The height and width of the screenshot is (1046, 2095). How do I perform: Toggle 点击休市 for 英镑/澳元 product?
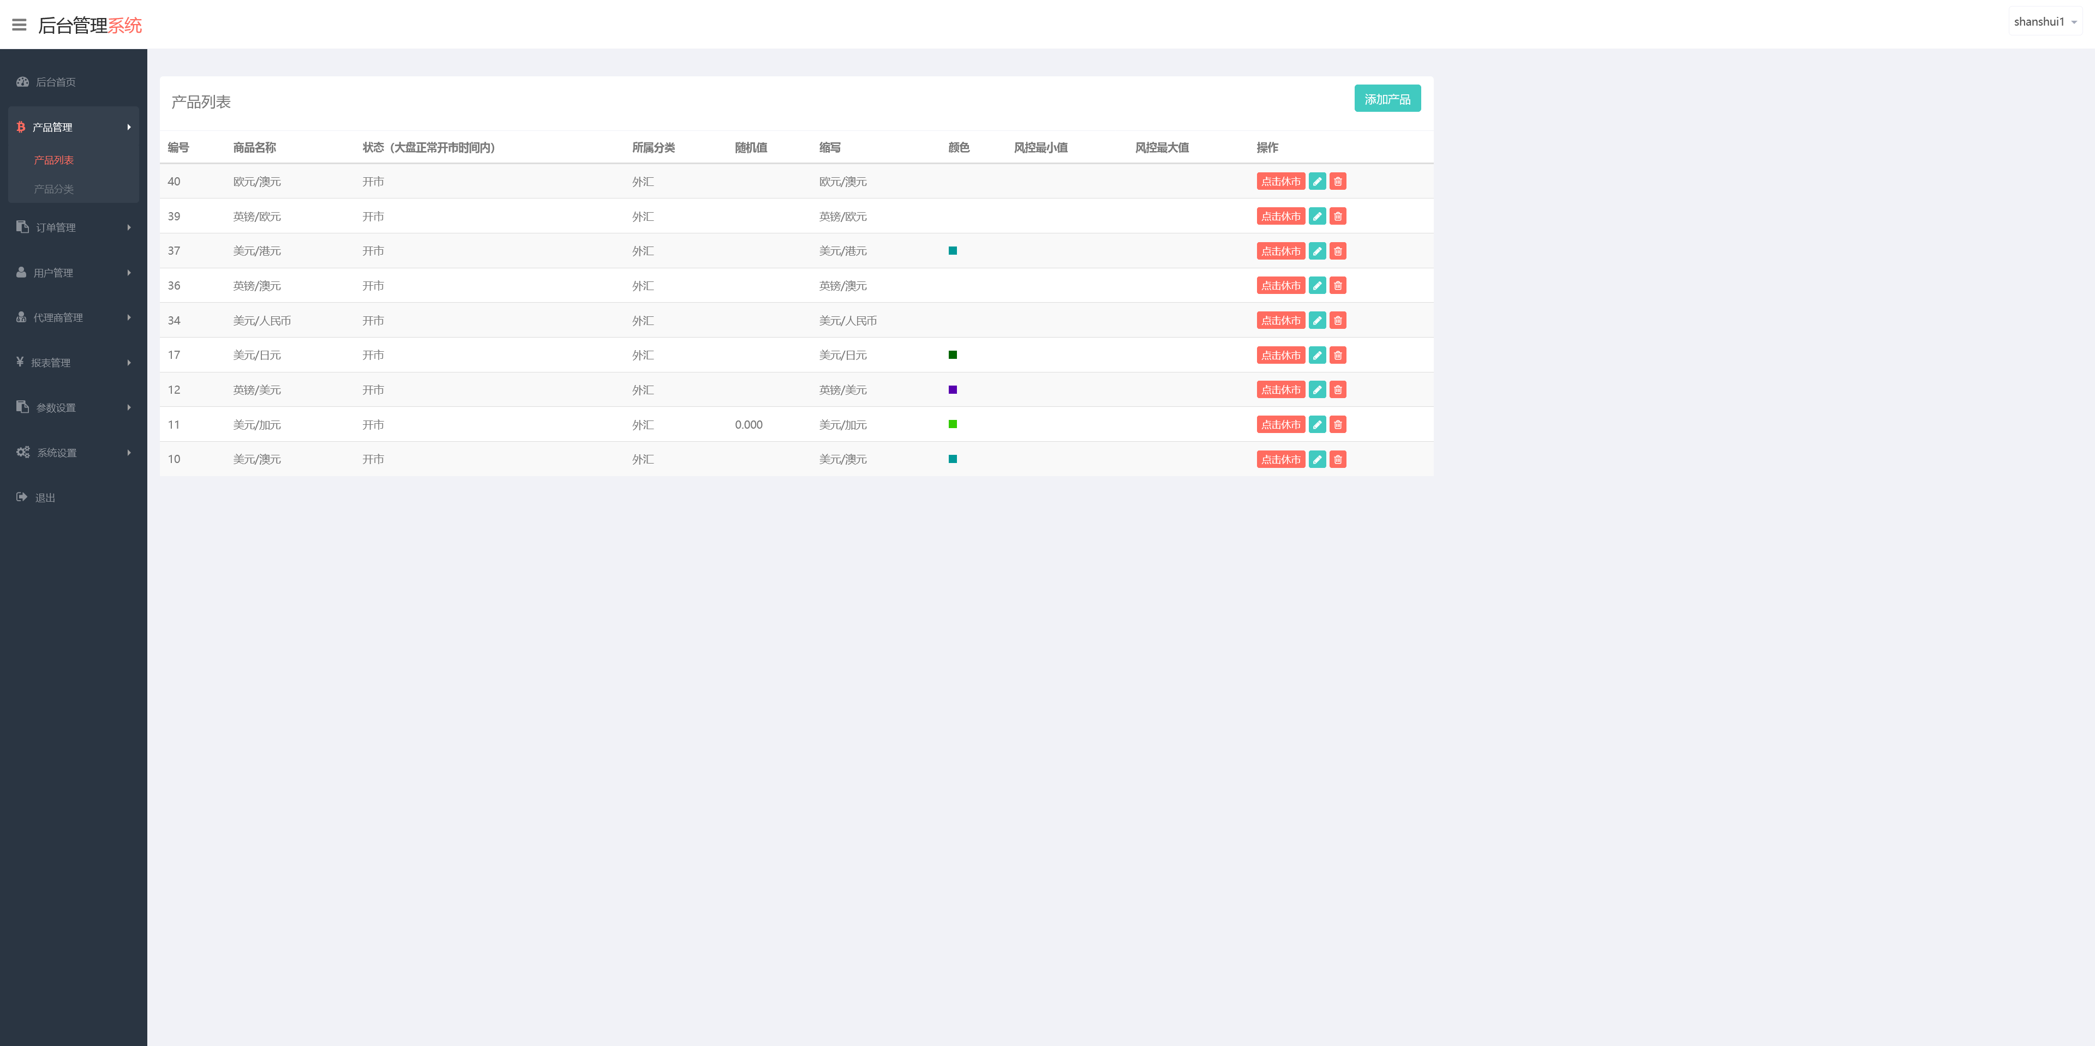point(1280,285)
